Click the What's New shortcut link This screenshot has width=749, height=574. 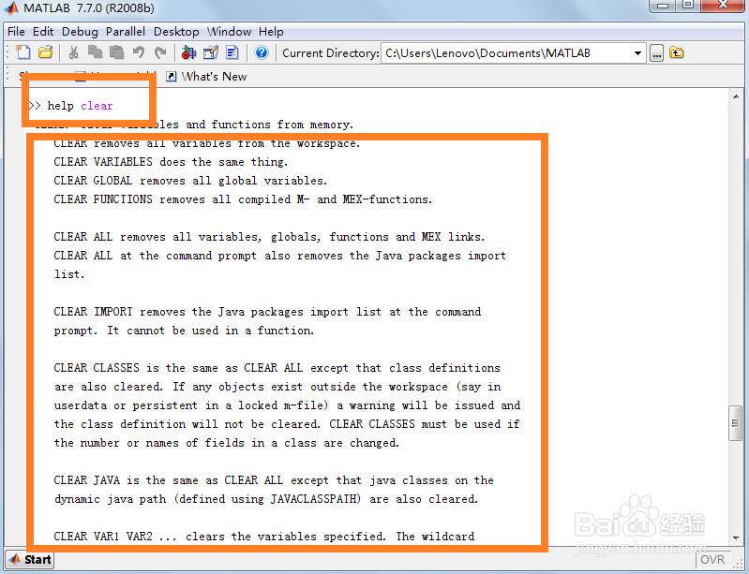click(214, 77)
